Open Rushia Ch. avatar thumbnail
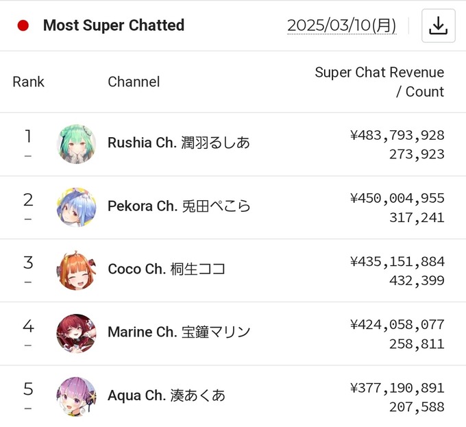The image size is (466, 427). click(76, 144)
